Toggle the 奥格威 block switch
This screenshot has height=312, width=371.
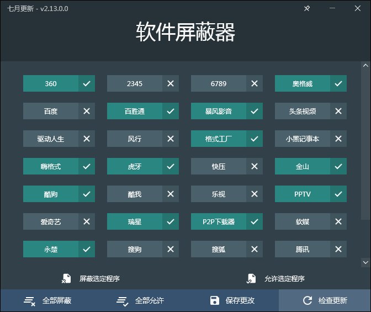click(311, 83)
